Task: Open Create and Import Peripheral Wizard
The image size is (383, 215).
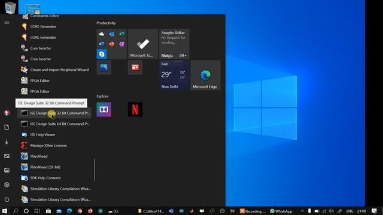Action: point(54,70)
